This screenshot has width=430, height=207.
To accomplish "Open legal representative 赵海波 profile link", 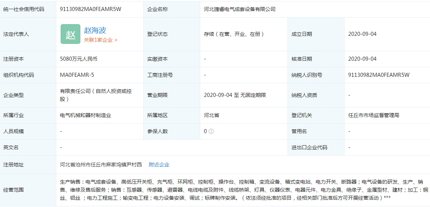I will tap(95, 30).
